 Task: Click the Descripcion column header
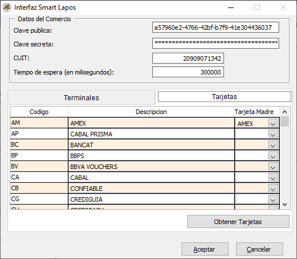151,112
